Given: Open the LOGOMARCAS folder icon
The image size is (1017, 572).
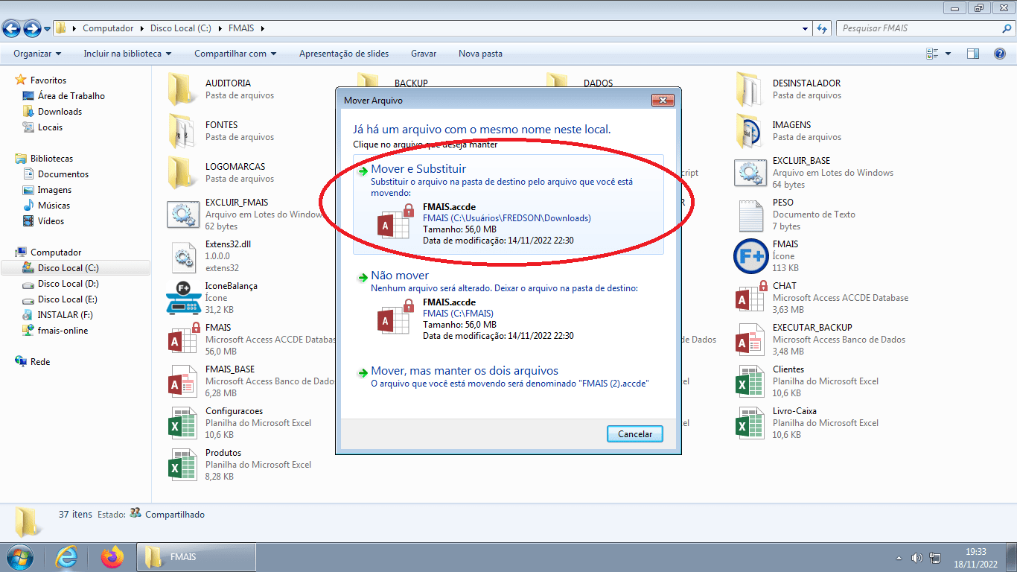Looking at the screenshot, I should pos(180,172).
